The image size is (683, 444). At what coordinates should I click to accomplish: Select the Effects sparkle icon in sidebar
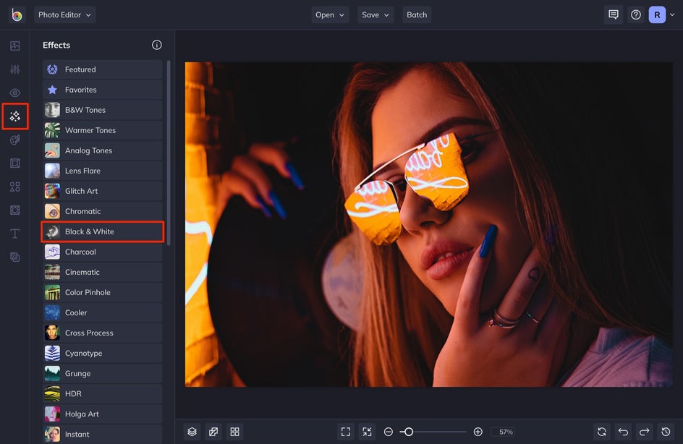point(14,116)
